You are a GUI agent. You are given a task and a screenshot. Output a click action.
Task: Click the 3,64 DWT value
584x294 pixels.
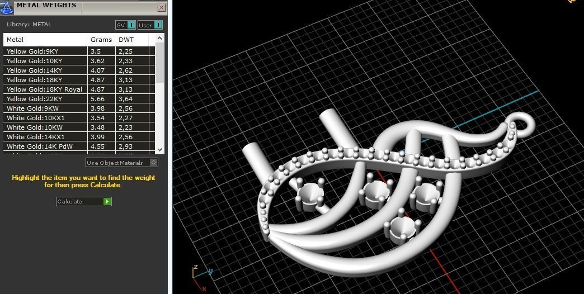[x=126, y=99]
